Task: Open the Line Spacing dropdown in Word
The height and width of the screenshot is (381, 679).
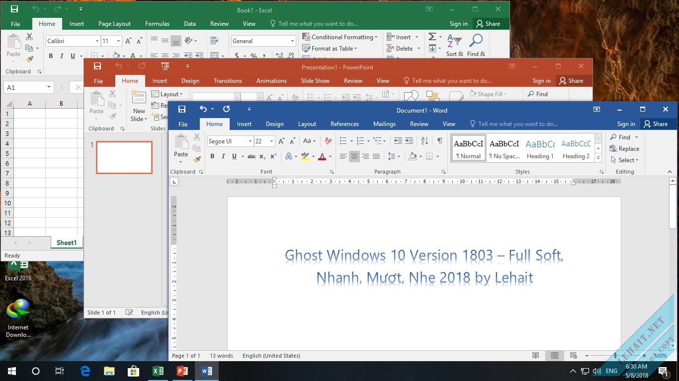Action: (x=394, y=156)
